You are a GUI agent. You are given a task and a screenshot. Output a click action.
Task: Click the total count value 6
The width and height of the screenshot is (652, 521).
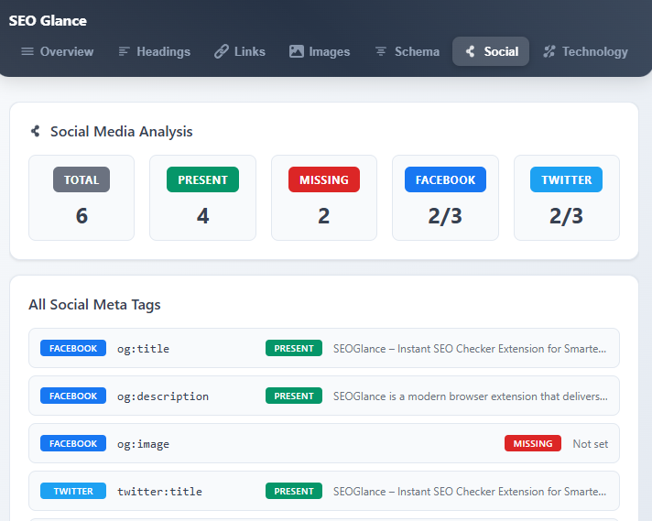pyautogui.click(x=81, y=216)
